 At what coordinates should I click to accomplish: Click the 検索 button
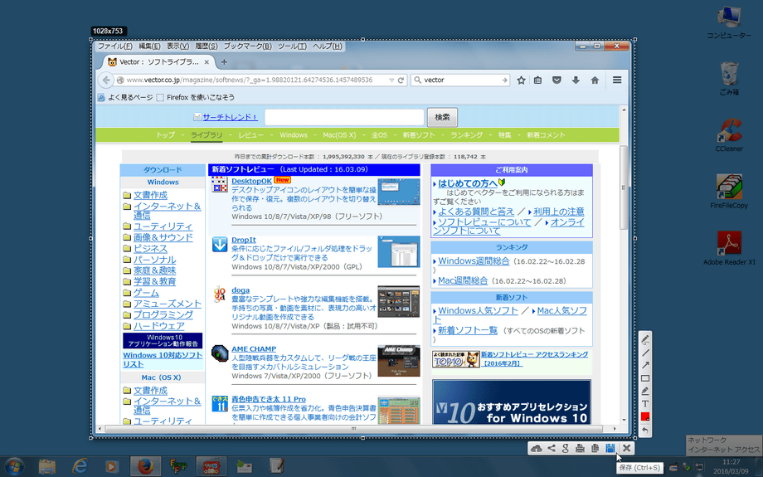pyautogui.click(x=442, y=117)
